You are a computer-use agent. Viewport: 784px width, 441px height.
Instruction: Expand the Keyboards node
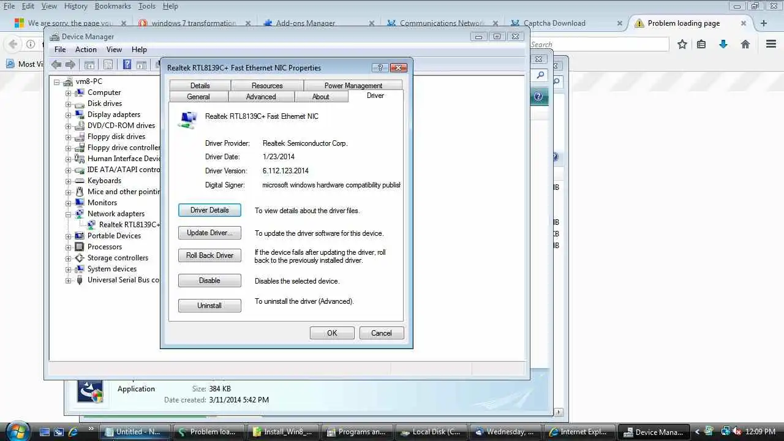69,181
